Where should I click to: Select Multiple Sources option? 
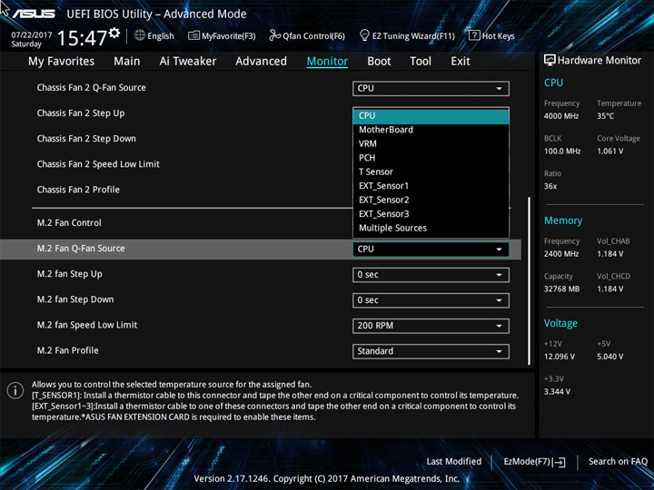coord(431,228)
